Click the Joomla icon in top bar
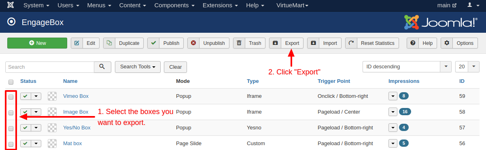 point(11,5)
